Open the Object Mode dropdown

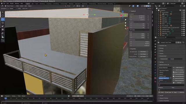[x=10, y=6]
